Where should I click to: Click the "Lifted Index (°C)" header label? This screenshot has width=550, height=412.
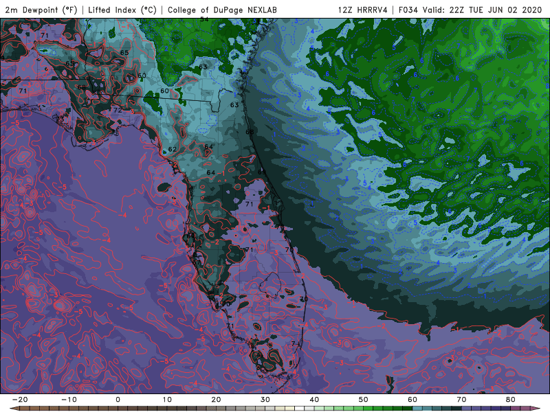(122, 10)
